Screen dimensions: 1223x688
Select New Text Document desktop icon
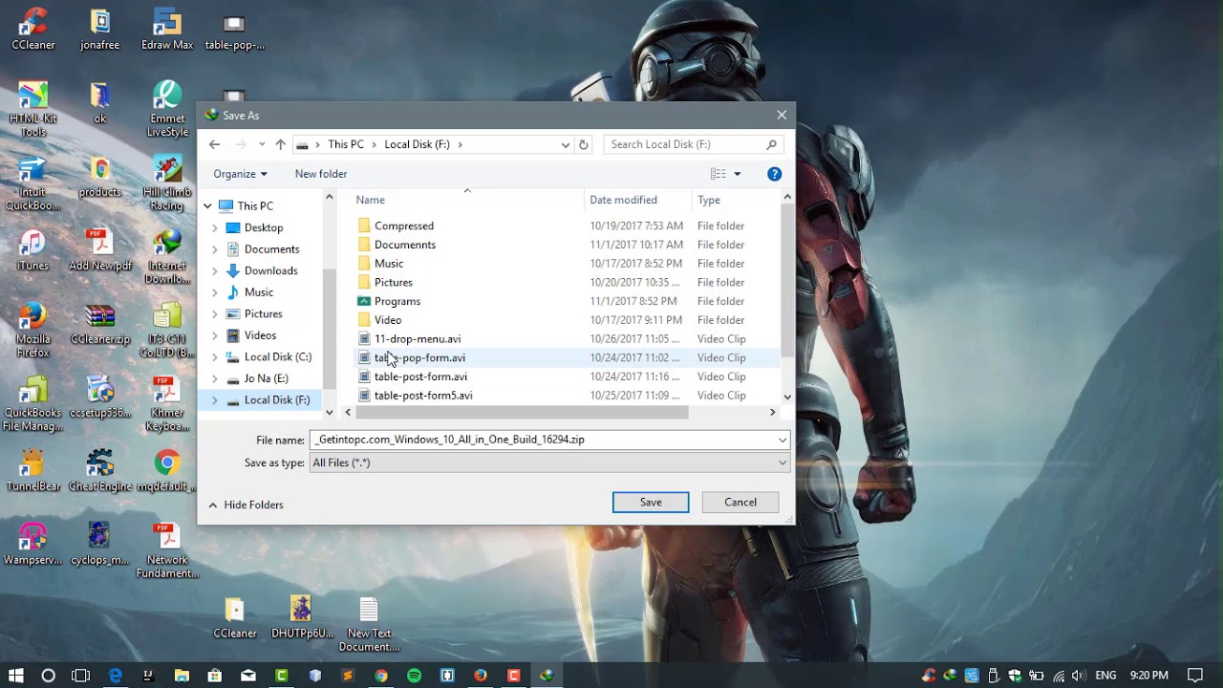pos(369,624)
